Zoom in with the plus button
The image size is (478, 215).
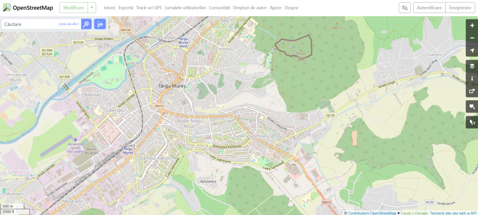(472, 25)
